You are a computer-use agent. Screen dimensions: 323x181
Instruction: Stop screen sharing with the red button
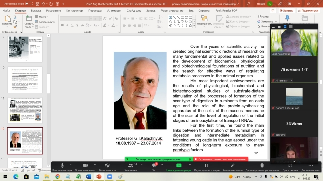221,159
